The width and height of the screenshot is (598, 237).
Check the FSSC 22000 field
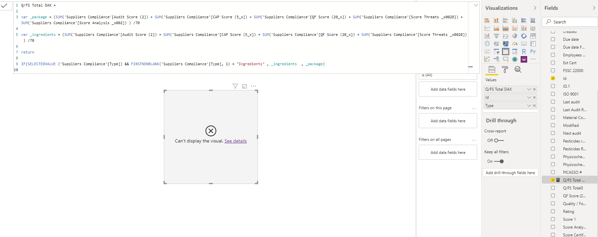tap(553, 70)
